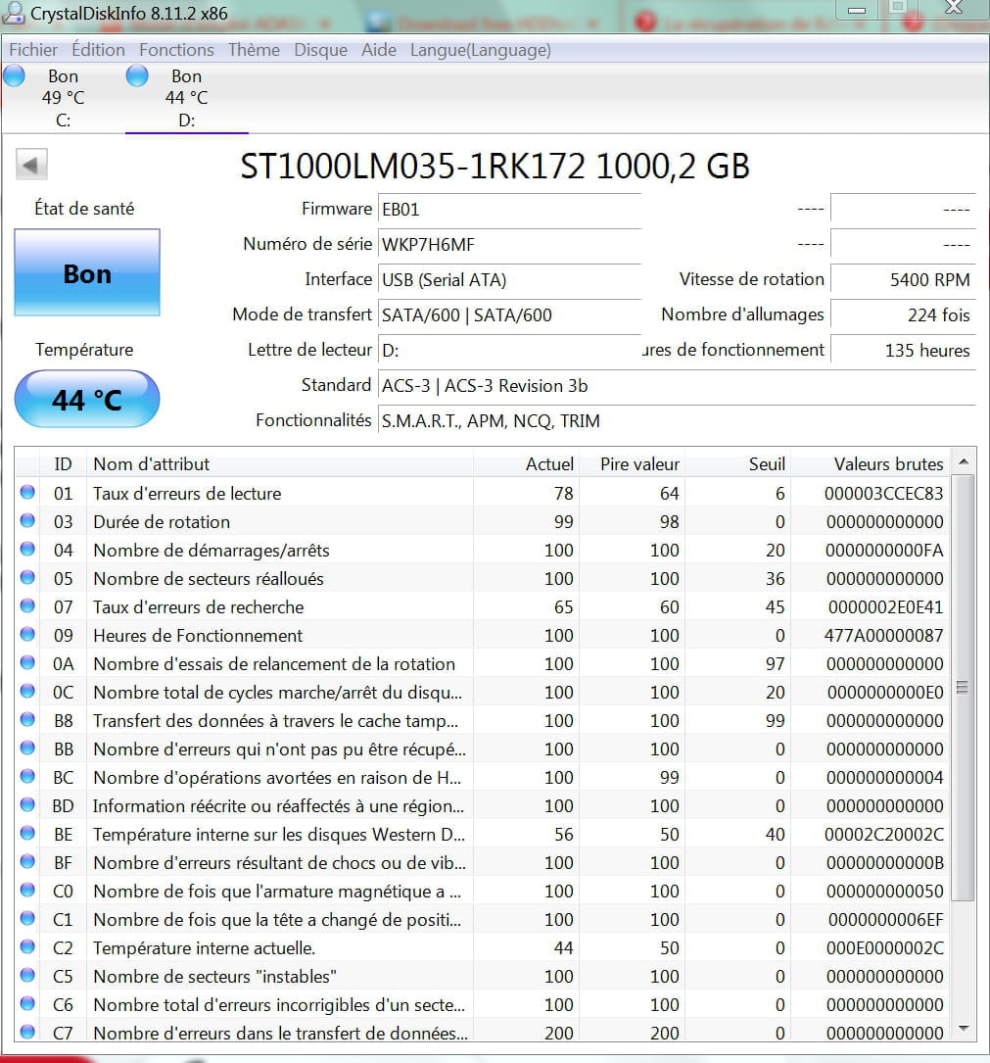Open the Fichier menu
This screenshot has height=1063, width=990.
pyautogui.click(x=33, y=50)
